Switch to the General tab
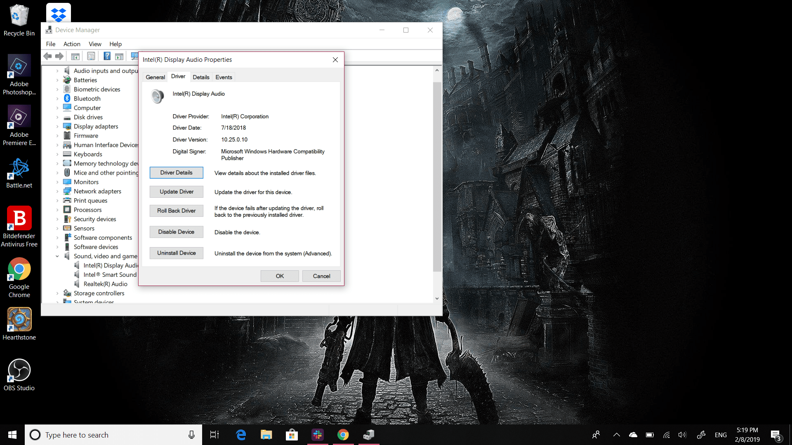 click(155, 77)
